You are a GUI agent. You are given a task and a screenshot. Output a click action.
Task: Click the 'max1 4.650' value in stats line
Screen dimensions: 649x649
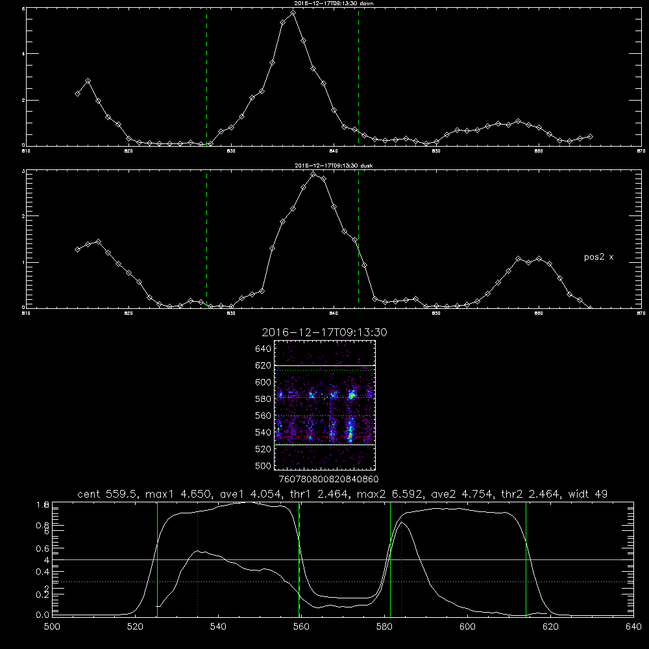[x=178, y=494]
